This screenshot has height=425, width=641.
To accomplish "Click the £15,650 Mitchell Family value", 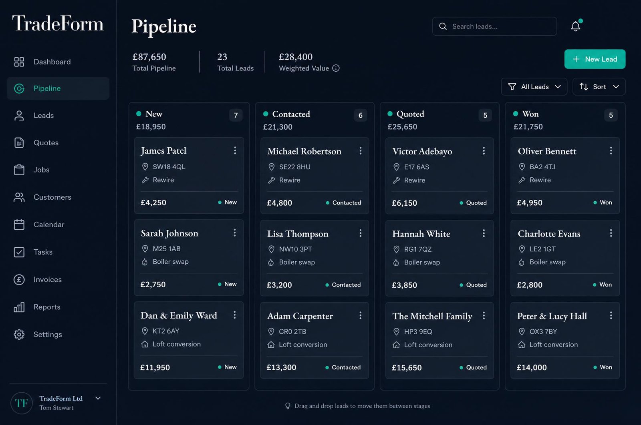I will coord(407,368).
